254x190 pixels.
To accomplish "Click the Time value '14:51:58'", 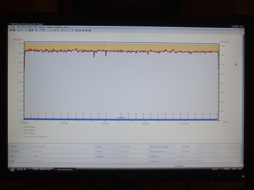I will click(123, 151).
